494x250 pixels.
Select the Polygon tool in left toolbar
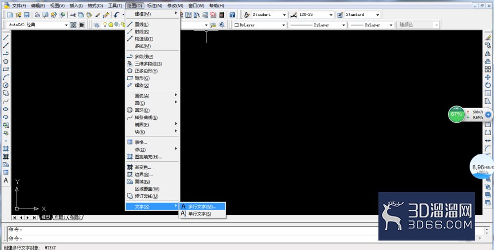tap(5, 61)
